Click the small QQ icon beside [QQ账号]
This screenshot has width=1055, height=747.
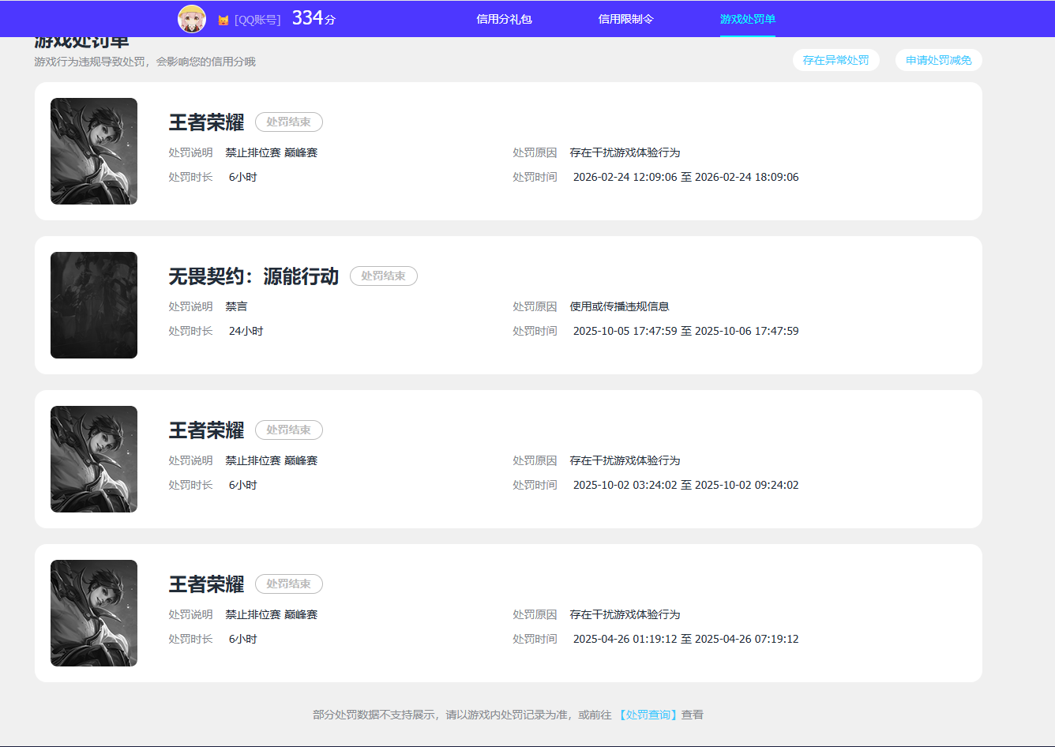[x=223, y=20]
